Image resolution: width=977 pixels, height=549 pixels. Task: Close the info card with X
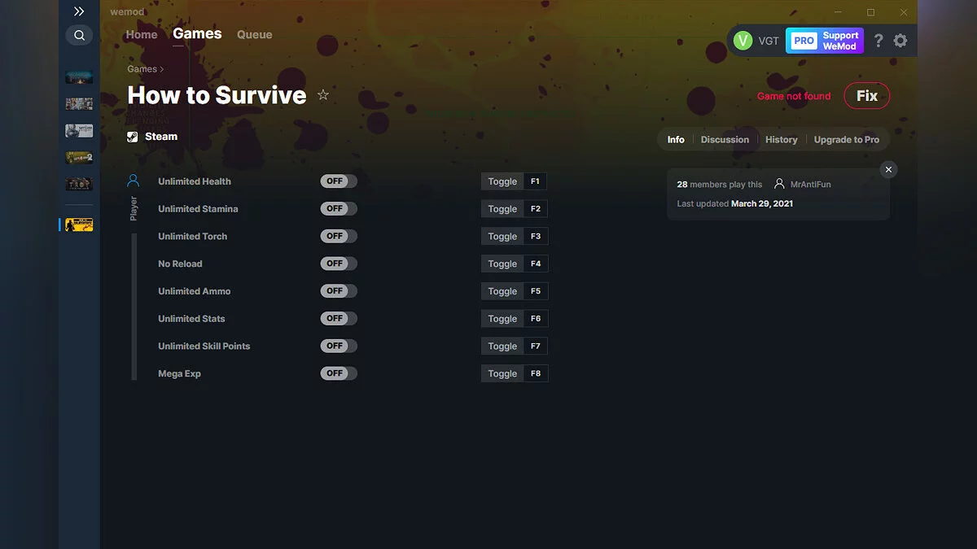[888, 169]
